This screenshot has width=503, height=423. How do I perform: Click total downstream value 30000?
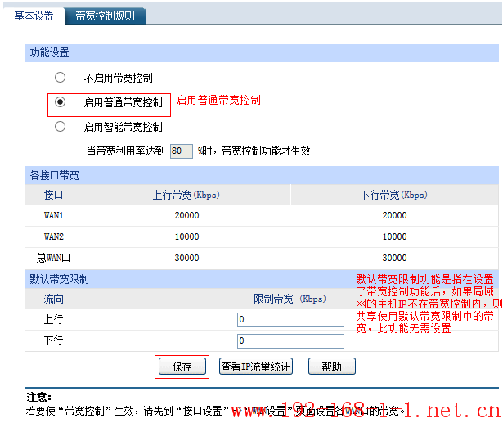point(394,258)
